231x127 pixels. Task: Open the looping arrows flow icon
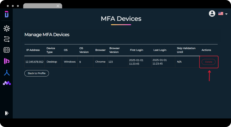pos(7,39)
